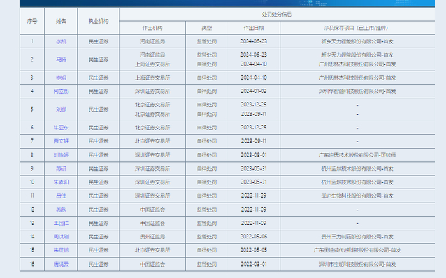Click the 序号 column header

point(32,21)
